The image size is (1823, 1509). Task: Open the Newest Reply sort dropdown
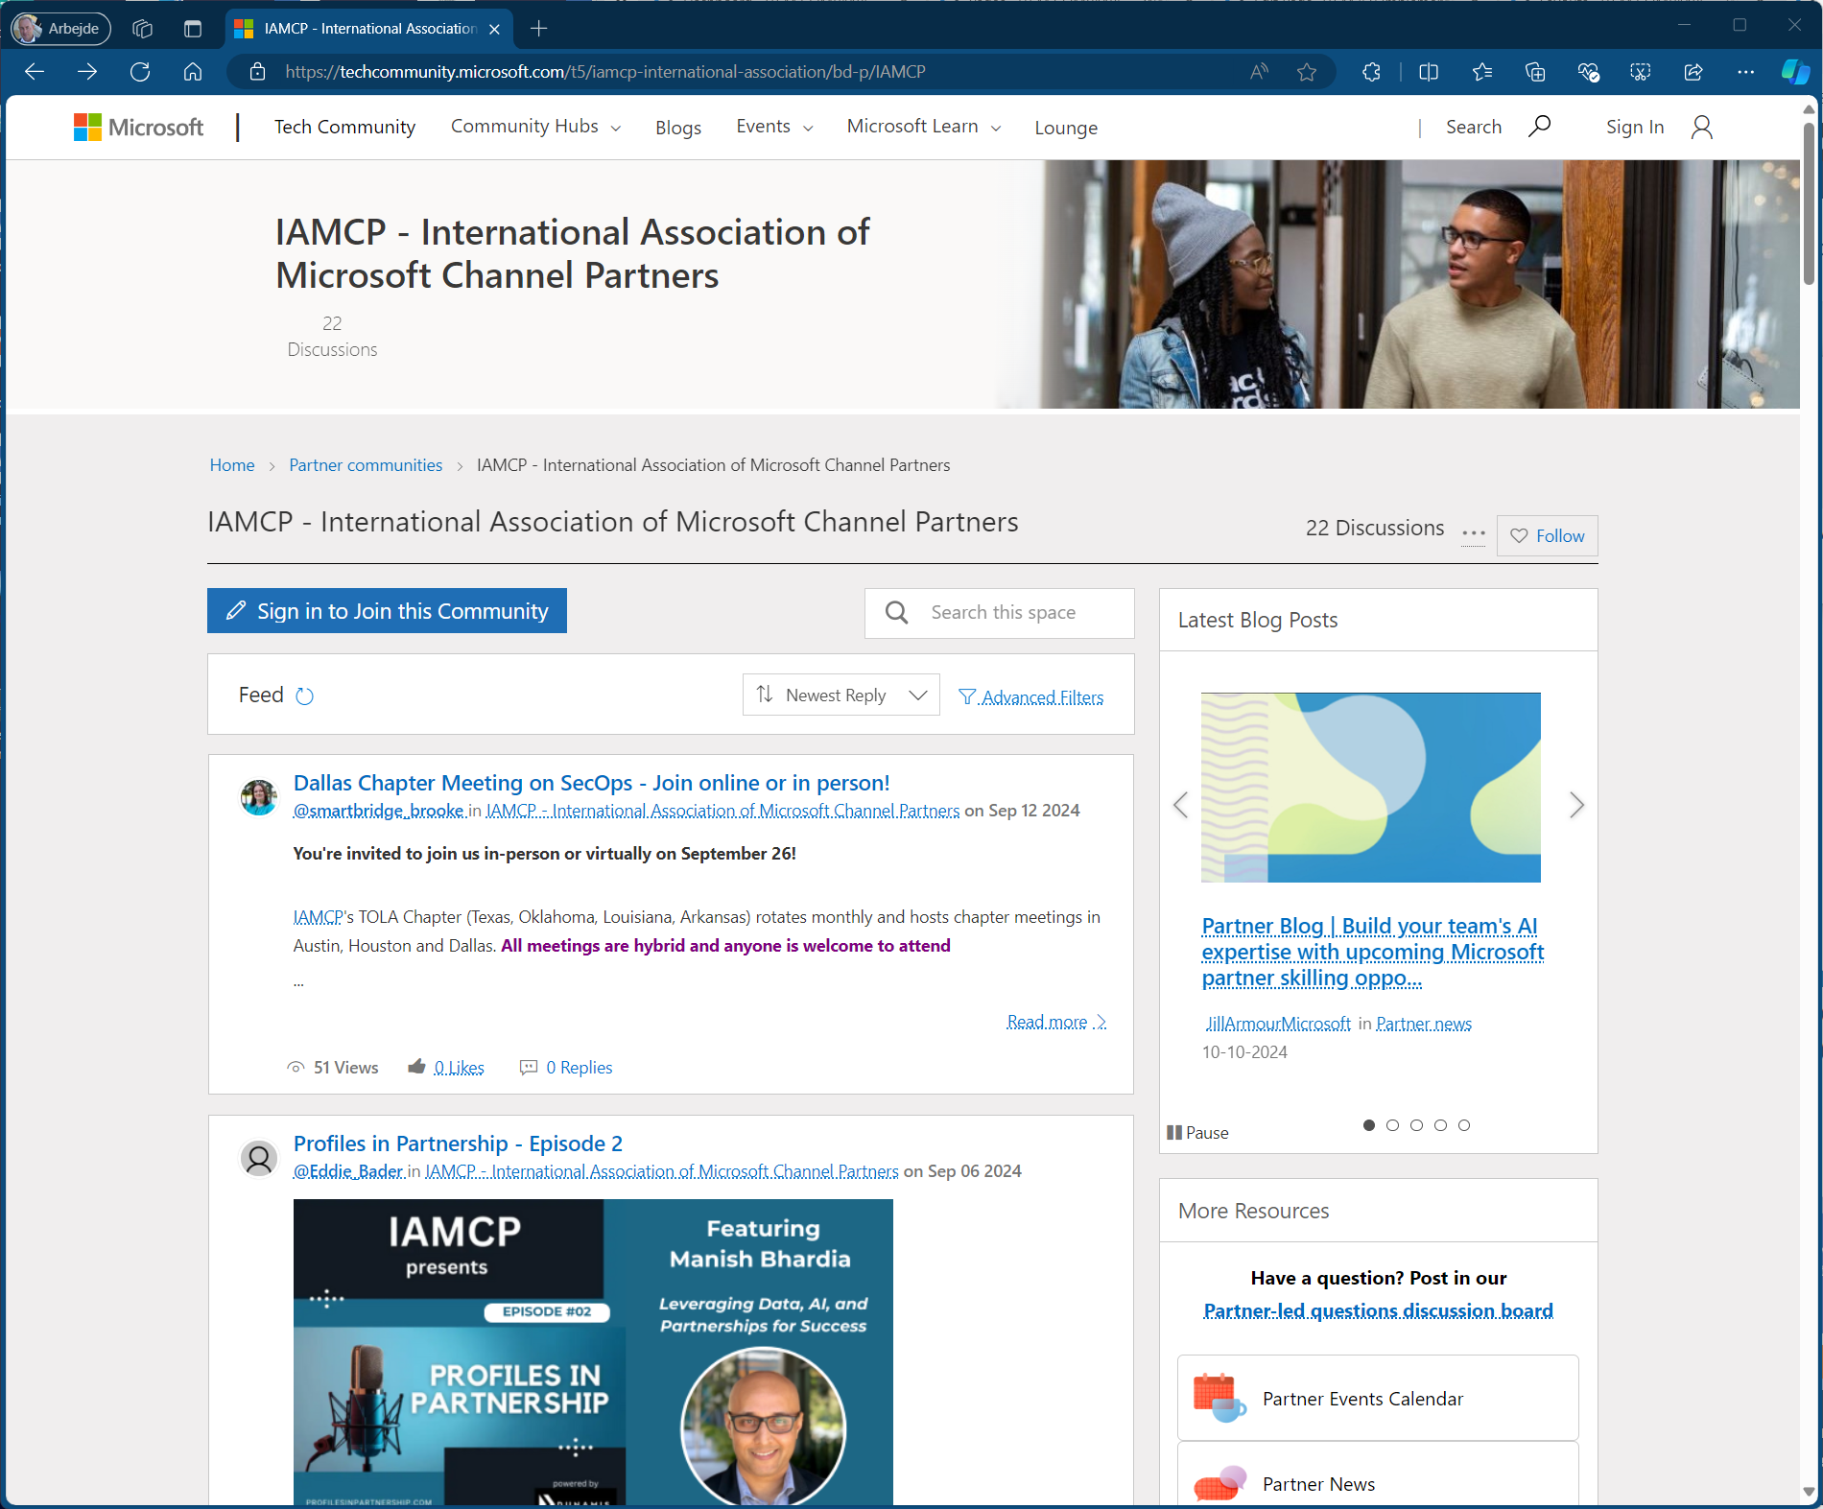[840, 696]
